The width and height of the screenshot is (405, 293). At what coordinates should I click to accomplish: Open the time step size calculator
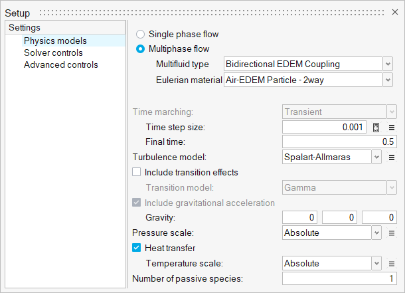coord(376,128)
